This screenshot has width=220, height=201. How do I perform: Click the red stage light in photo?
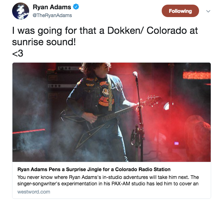point(197,75)
